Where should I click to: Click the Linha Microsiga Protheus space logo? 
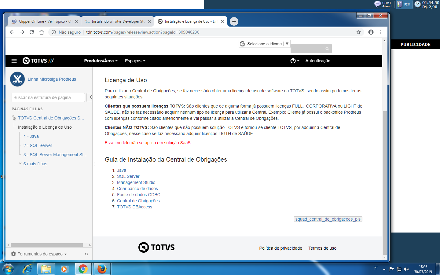tap(17, 79)
